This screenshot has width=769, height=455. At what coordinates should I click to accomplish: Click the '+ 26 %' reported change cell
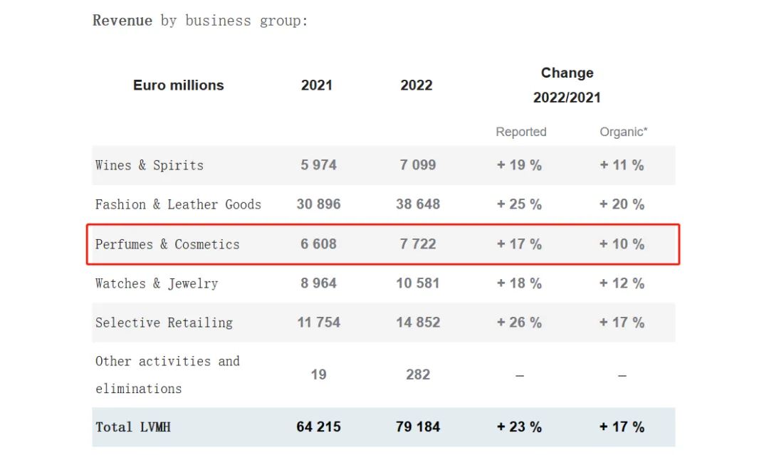pyautogui.click(x=519, y=323)
